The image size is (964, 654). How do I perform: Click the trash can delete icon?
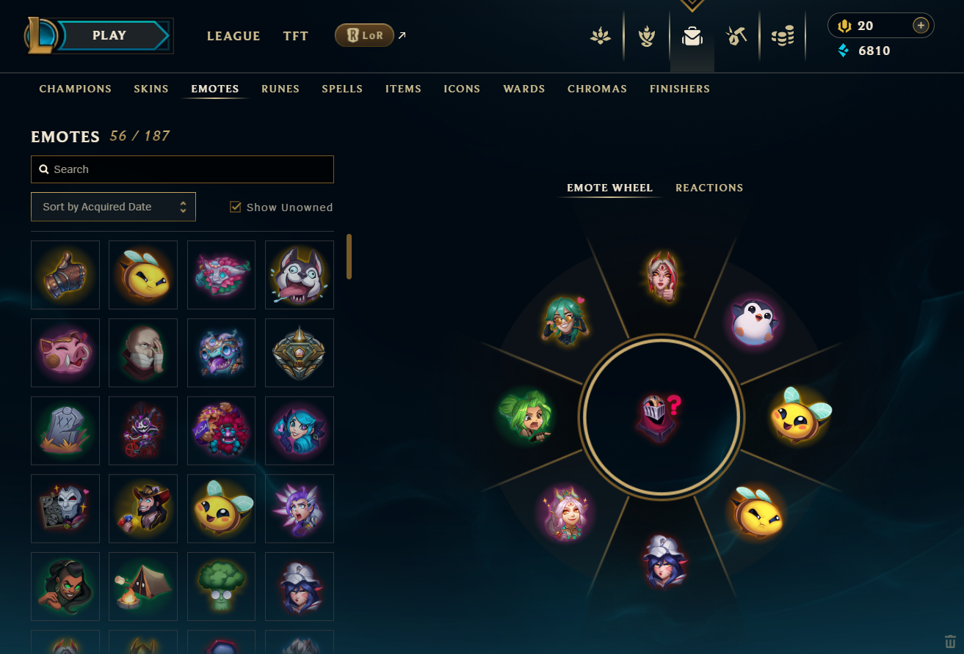(950, 641)
